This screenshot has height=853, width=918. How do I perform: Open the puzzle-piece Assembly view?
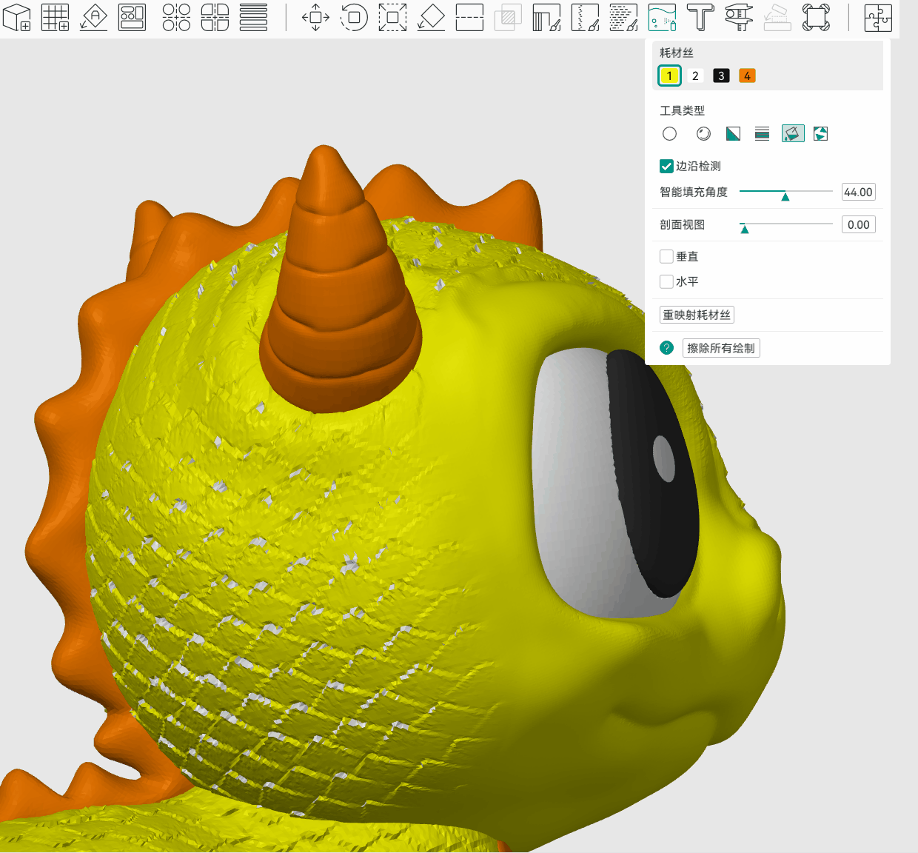pos(877,17)
